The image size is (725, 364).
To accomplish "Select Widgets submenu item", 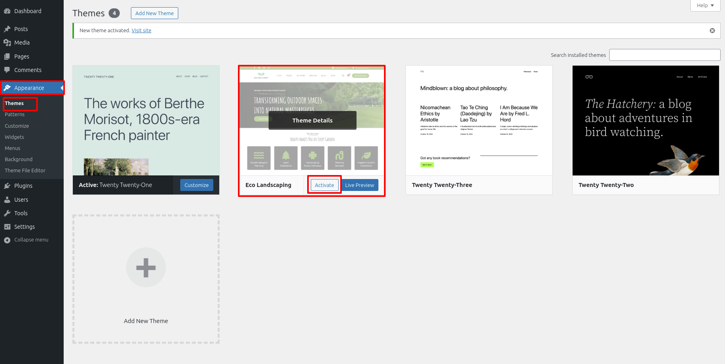I will click(x=14, y=137).
